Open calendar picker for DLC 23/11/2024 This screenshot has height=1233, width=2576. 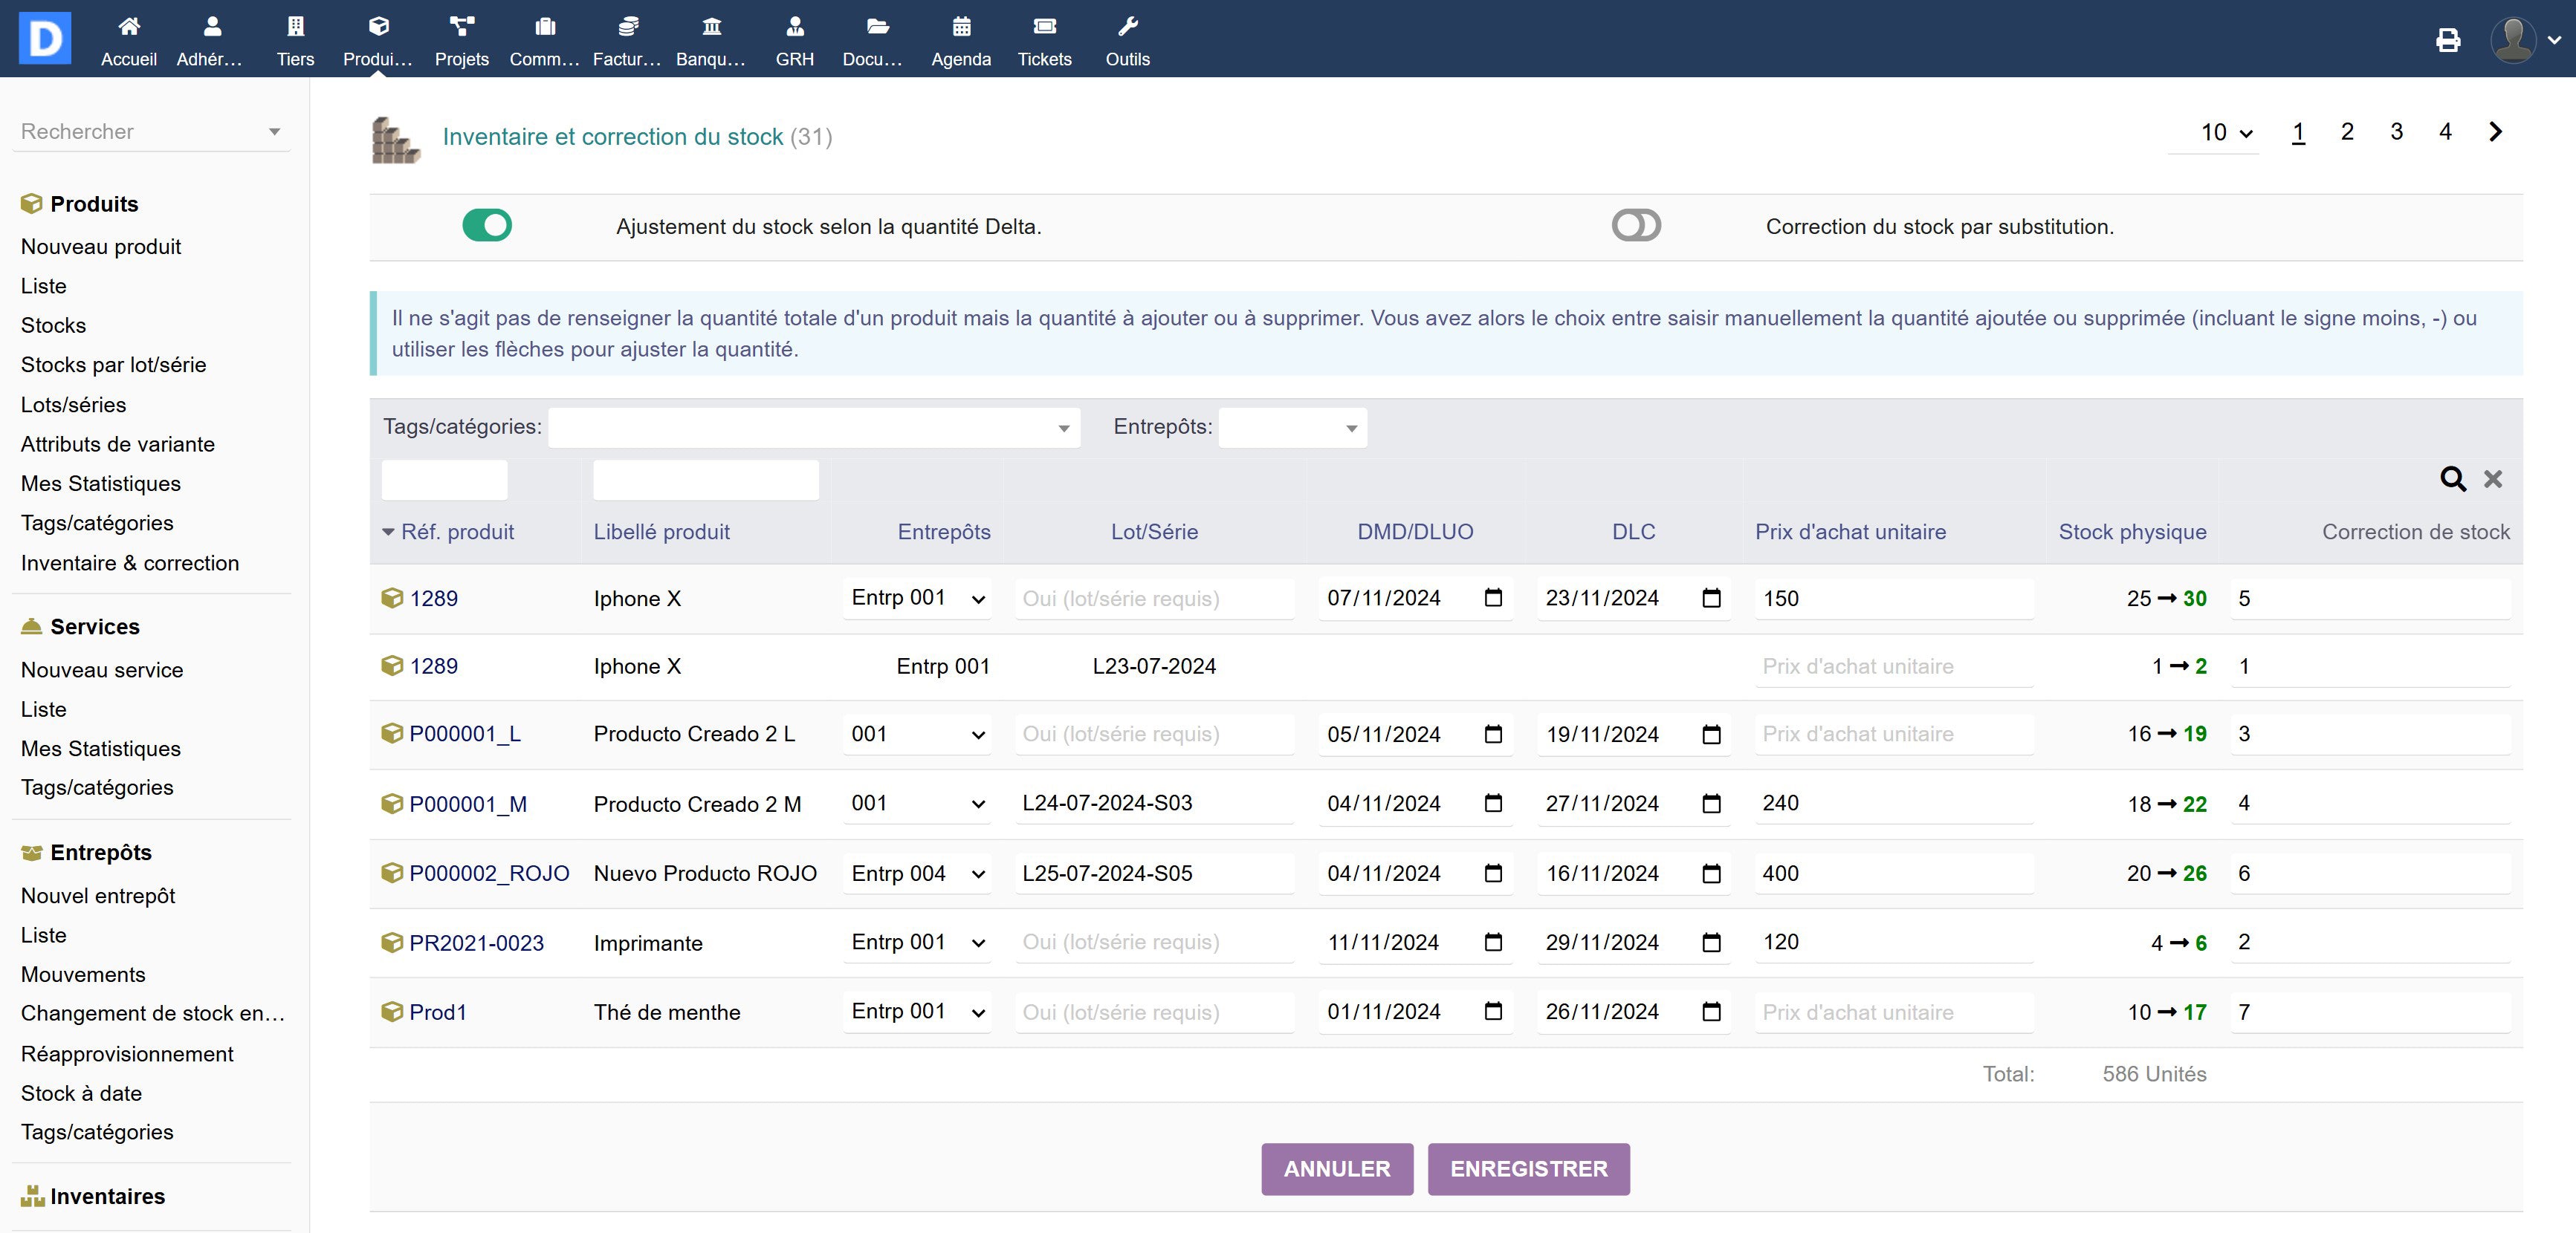(1711, 597)
